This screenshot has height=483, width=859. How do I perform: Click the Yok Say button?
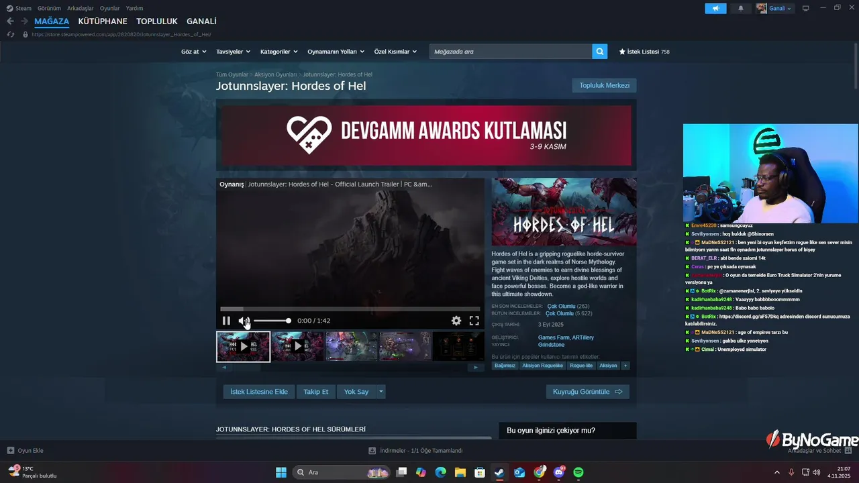(x=356, y=392)
